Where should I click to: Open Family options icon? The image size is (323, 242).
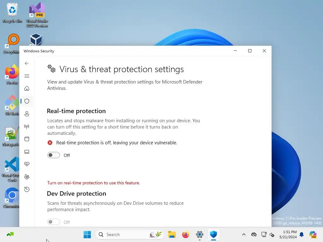(27, 177)
